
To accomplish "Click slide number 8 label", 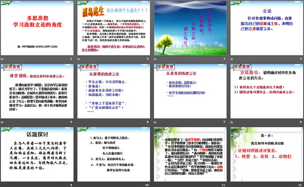I will point(301,122).
